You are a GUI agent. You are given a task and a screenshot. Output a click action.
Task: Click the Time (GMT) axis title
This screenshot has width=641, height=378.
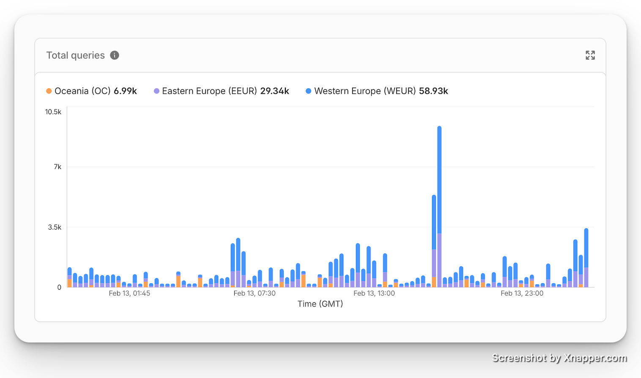[320, 304]
